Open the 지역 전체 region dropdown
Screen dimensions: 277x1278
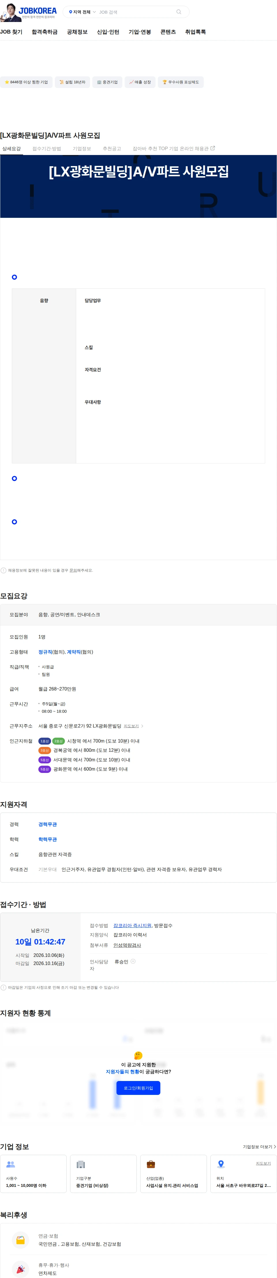point(82,12)
